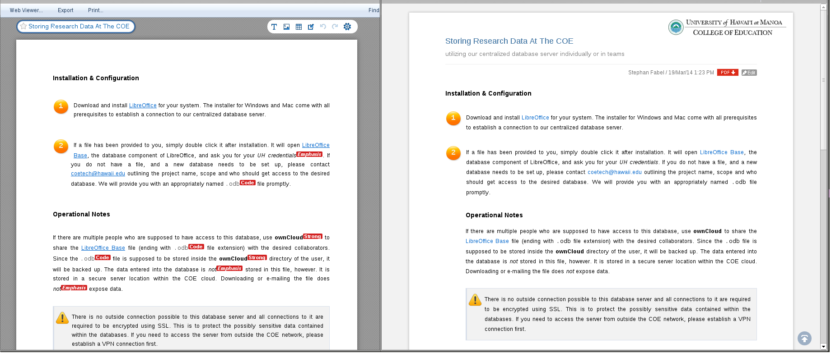Click the preview page title 'Storing Research Data At The COE'

[x=509, y=41]
